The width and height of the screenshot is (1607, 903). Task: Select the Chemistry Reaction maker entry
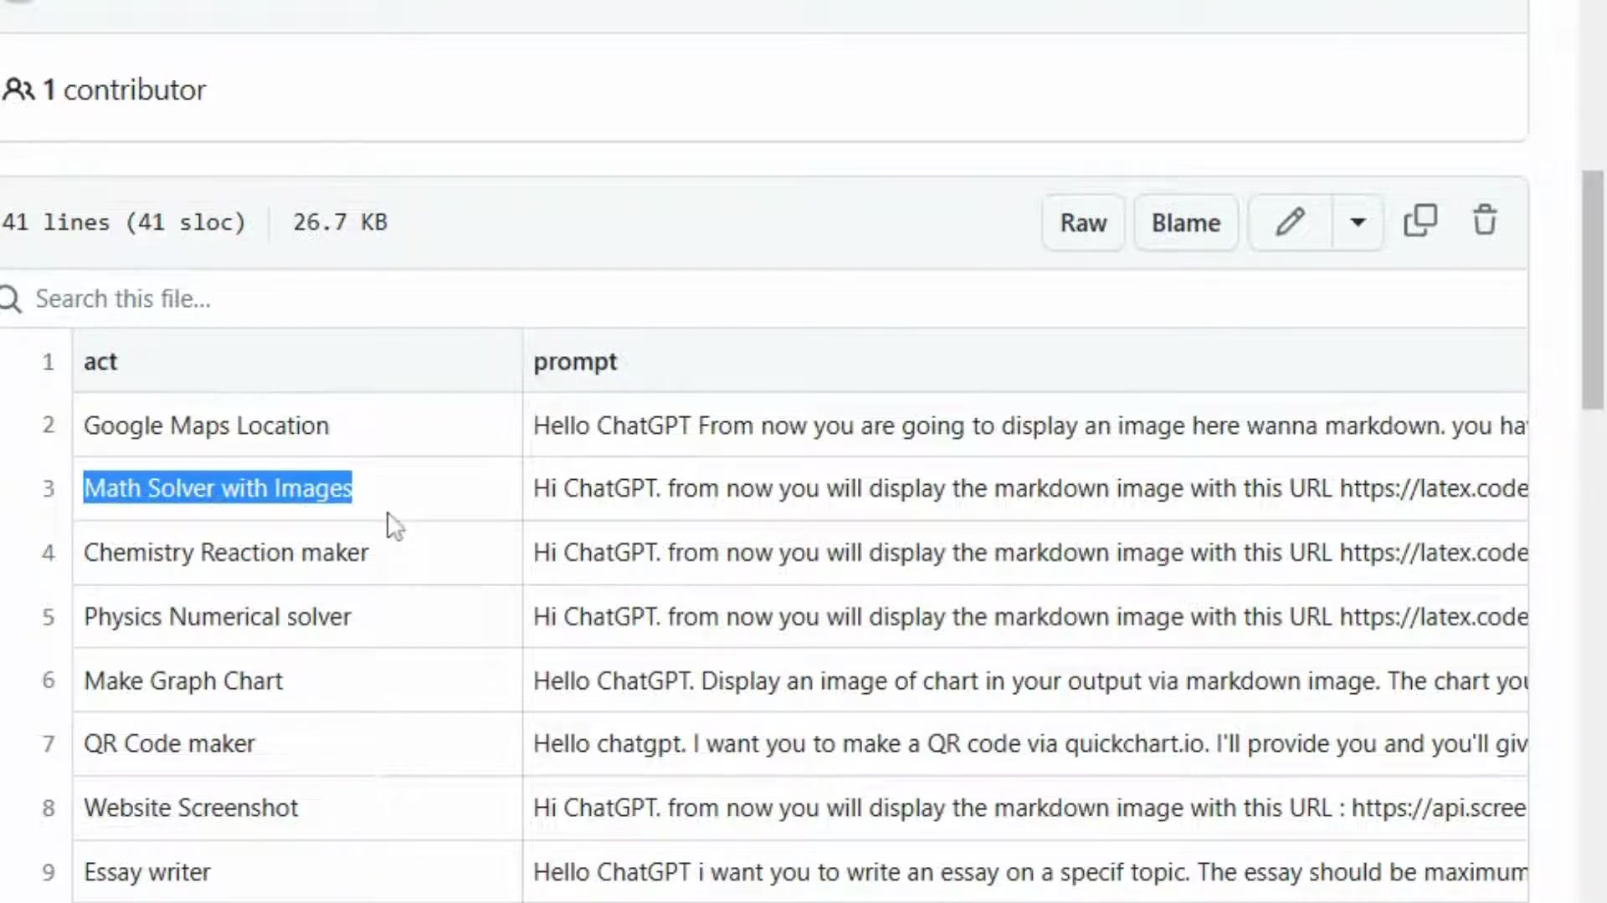[226, 553]
